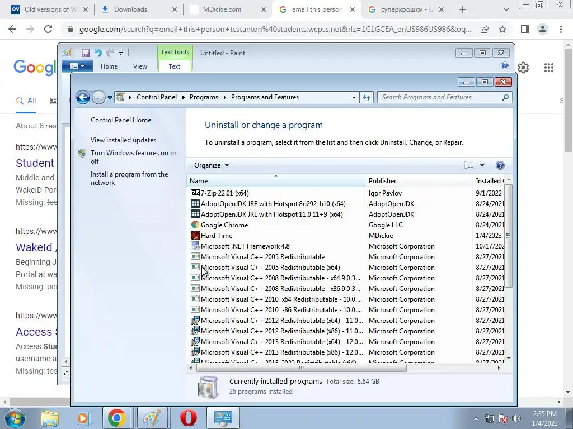
Task: Click the Forward arrow in Control Panel window
Action: 98,97
